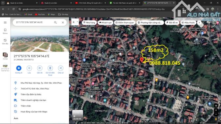Filter map by Nhà hàng chip
This screenshot has height=124, width=221.
(x=89, y=22)
